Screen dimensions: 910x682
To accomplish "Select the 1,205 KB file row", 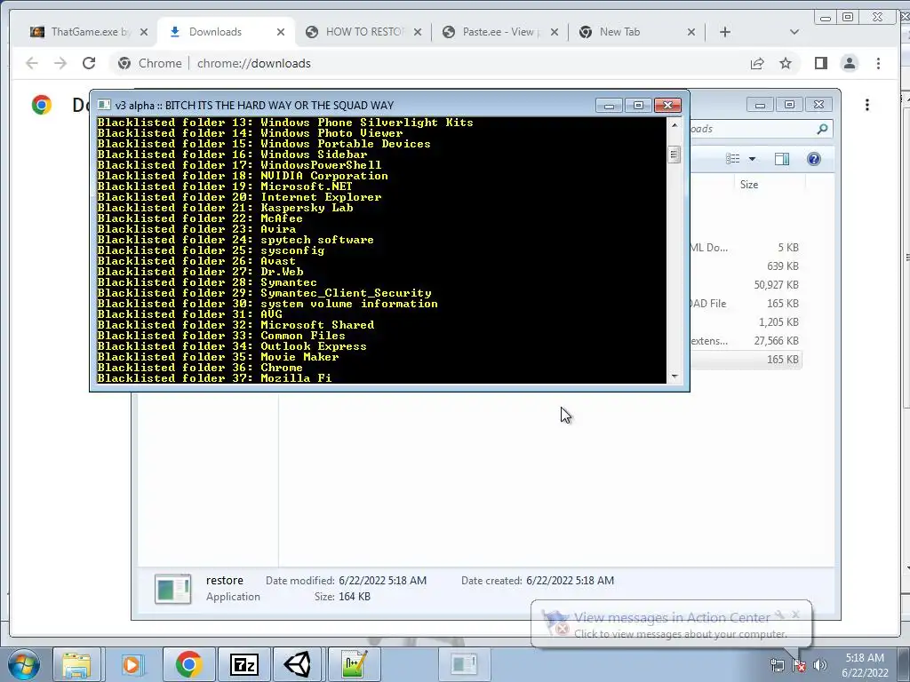I will 746,321.
